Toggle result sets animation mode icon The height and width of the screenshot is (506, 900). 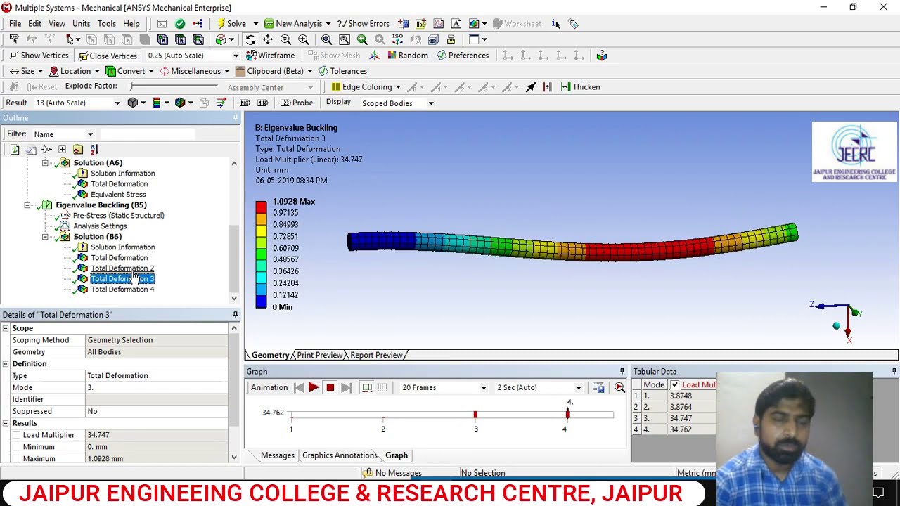[382, 387]
